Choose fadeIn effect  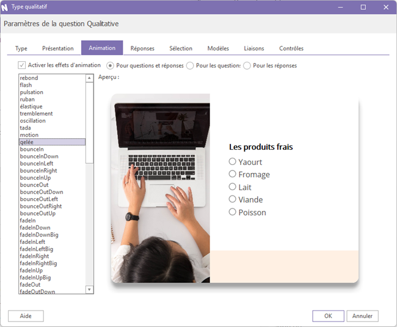pos(53,221)
